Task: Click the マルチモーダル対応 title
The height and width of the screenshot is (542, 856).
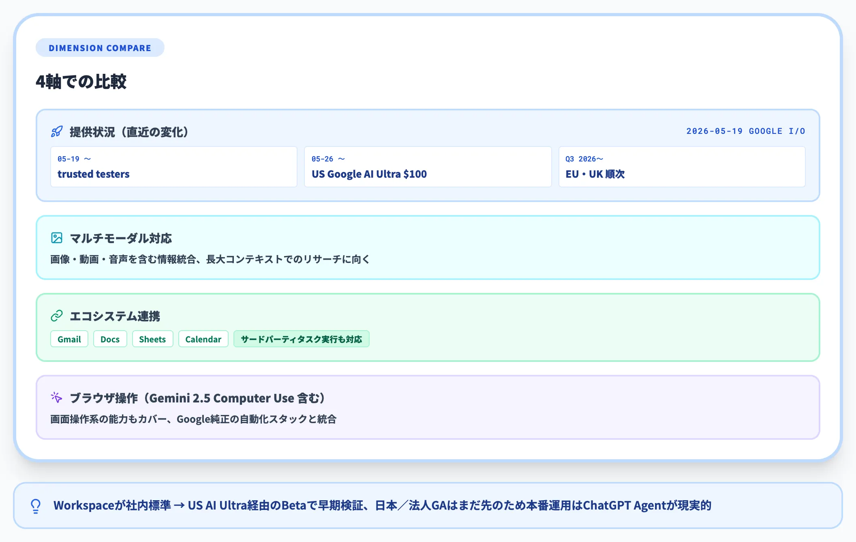Action: coord(121,238)
